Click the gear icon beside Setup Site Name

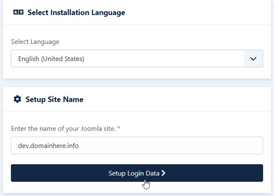[17, 99]
